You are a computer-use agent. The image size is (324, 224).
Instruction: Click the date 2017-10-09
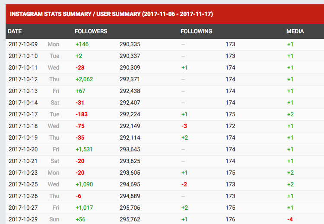click(23, 44)
